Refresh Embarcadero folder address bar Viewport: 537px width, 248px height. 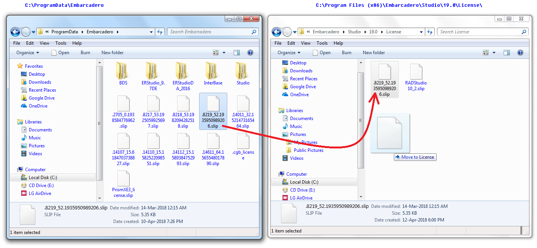click(160, 32)
